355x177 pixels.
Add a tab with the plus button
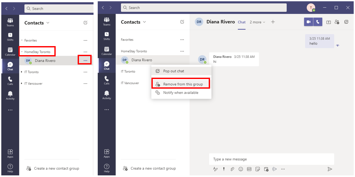point(273,22)
